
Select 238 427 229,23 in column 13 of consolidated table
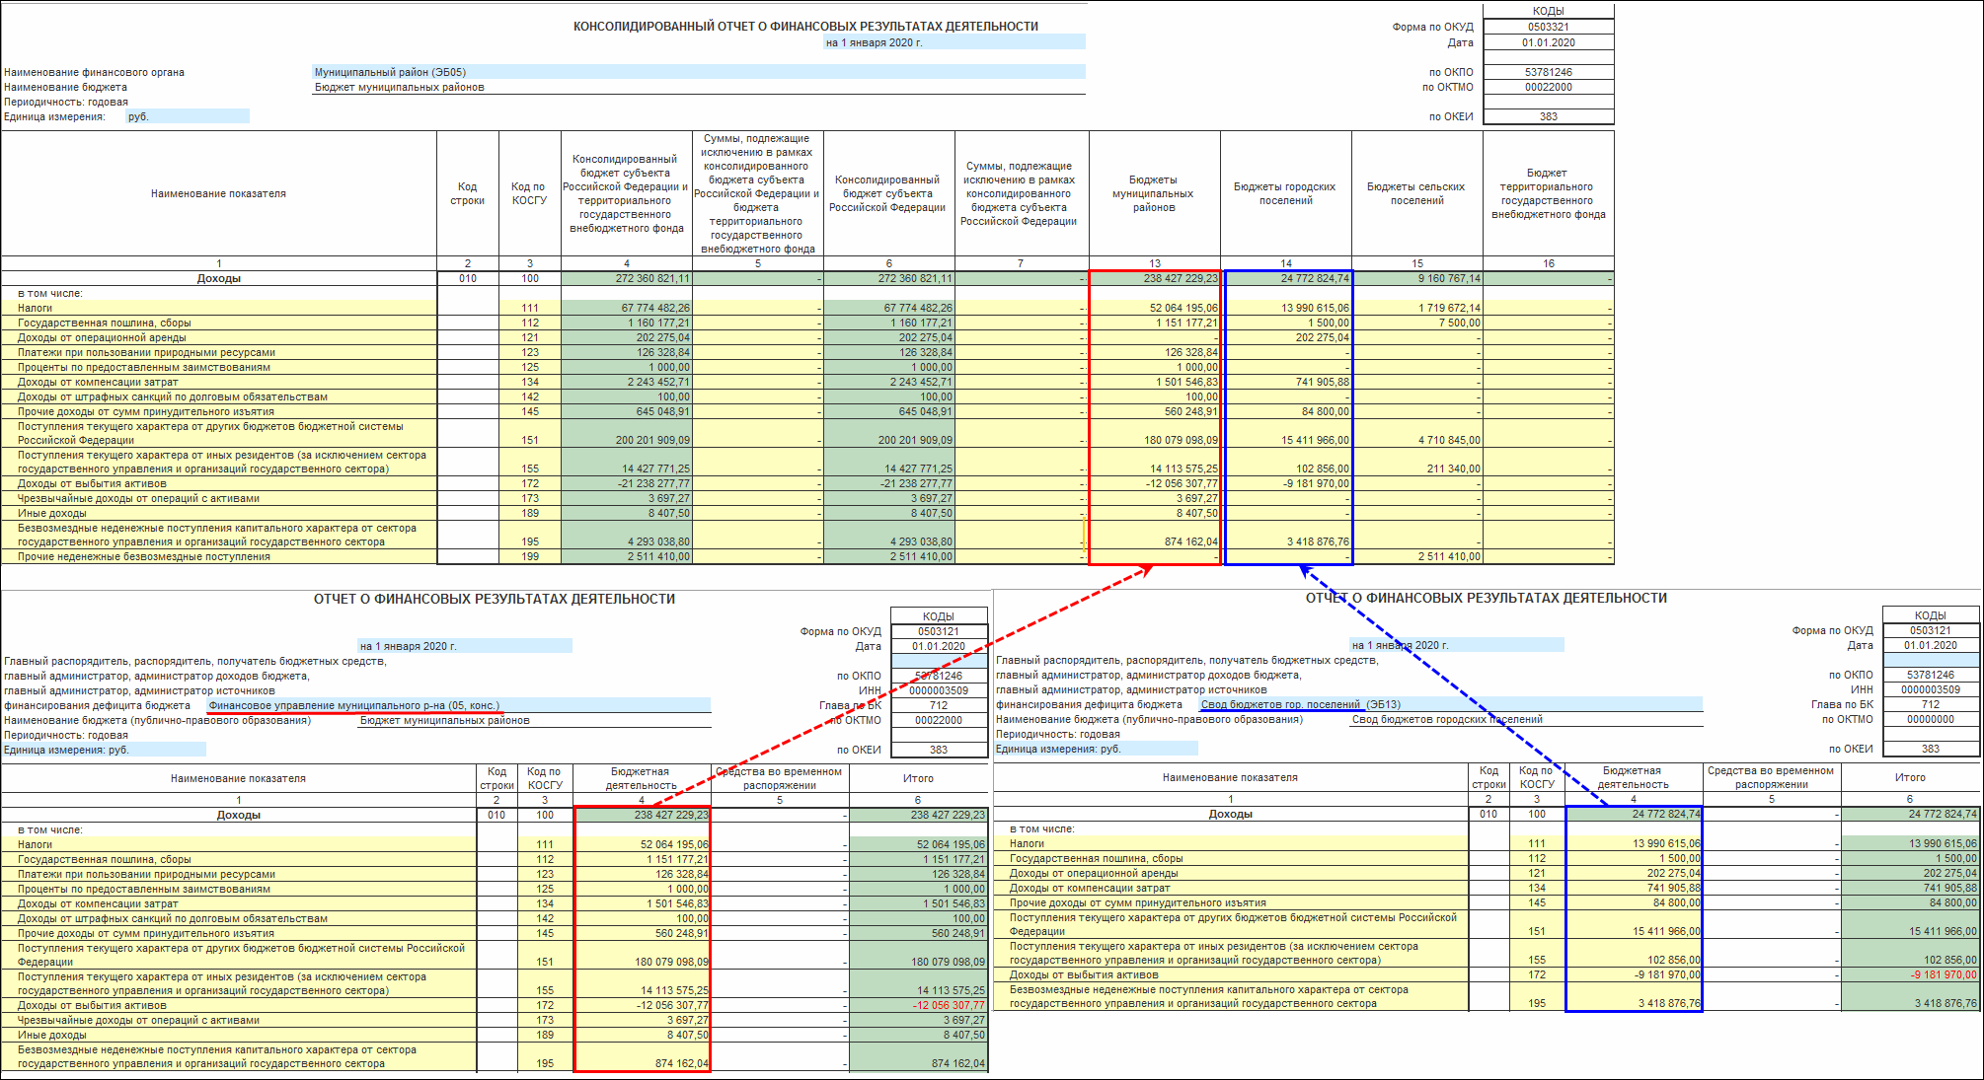(1154, 278)
